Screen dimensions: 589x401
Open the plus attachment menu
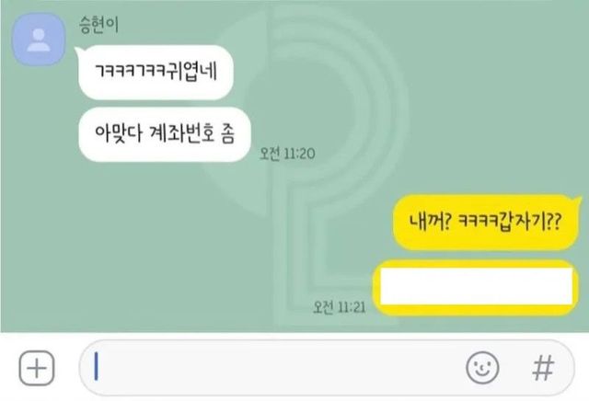click(x=37, y=368)
